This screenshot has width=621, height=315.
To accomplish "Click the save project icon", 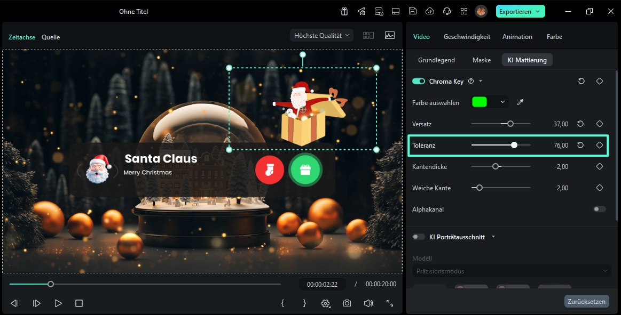I will coord(413,11).
